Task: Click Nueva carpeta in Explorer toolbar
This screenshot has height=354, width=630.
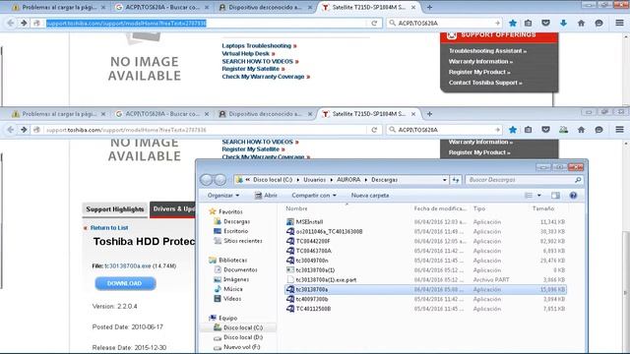Action: pyautogui.click(x=370, y=196)
